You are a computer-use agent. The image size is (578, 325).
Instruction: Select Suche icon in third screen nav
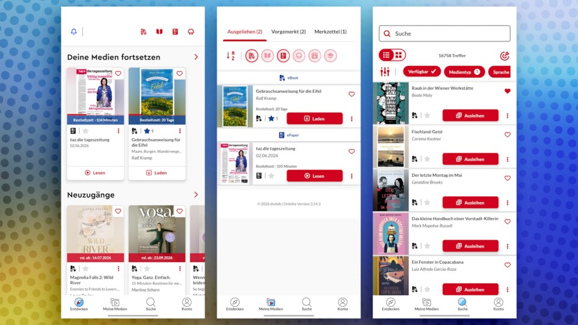point(462,303)
